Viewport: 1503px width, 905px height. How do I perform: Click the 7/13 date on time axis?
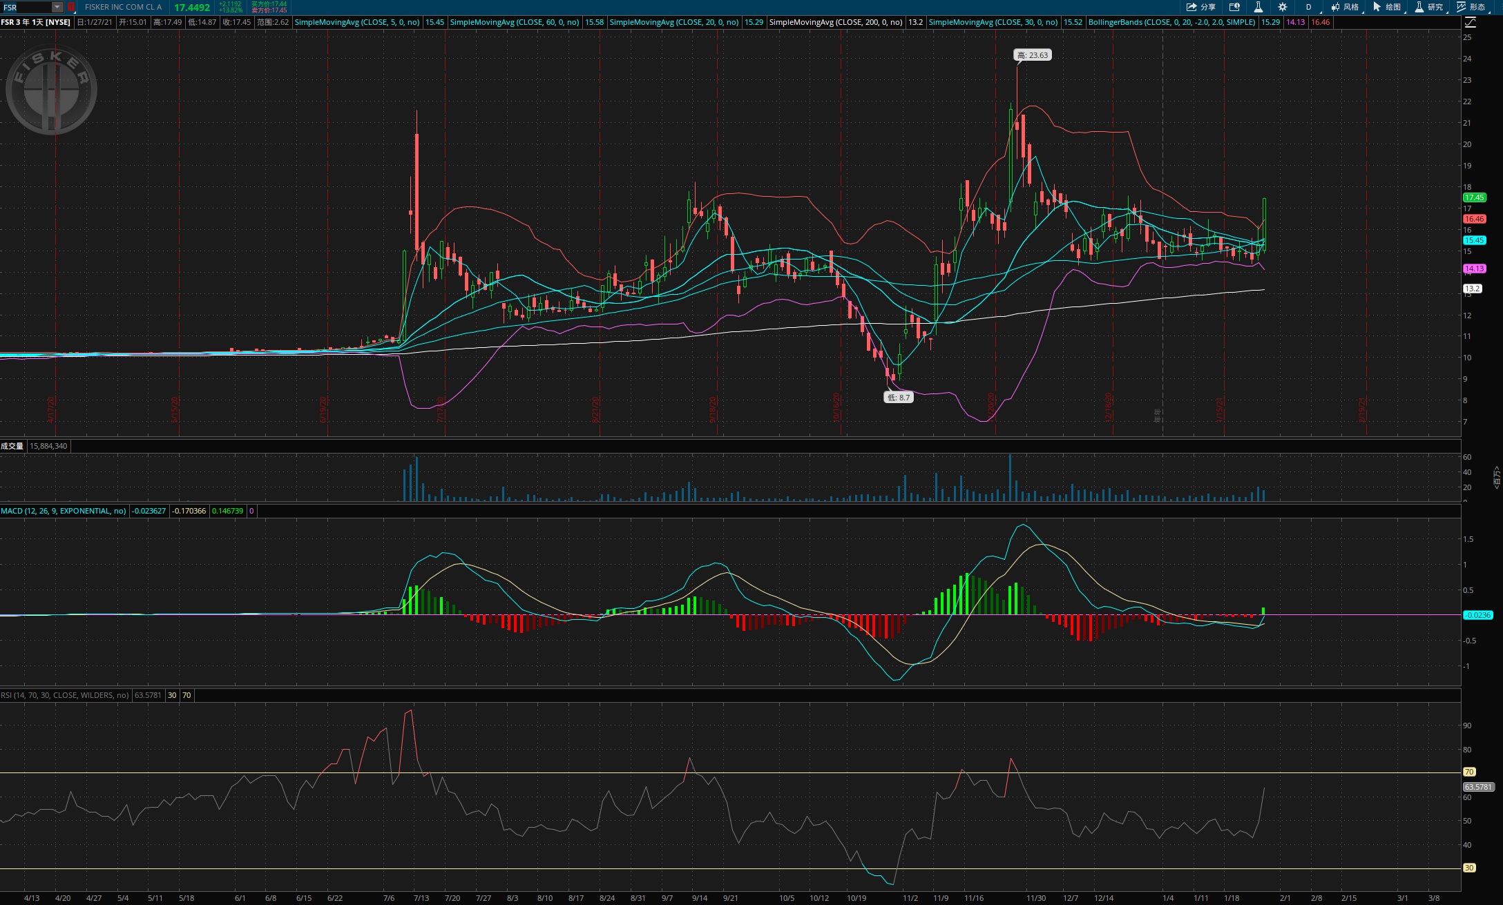coord(421,898)
